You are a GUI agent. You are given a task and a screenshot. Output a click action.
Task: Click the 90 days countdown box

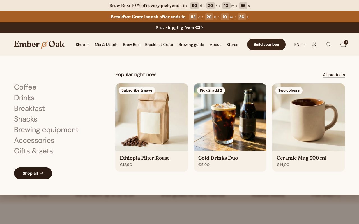click(194, 6)
